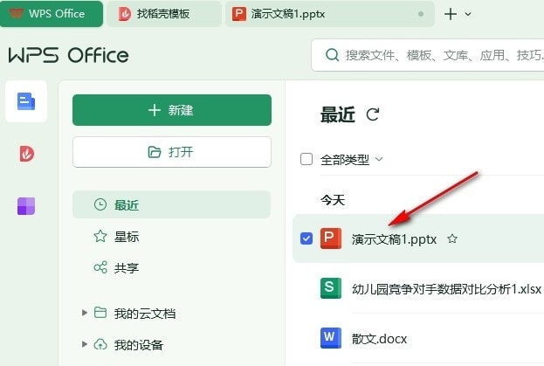Open 我的设备 entry
The image size is (544, 366).
click(x=139, y=345)
